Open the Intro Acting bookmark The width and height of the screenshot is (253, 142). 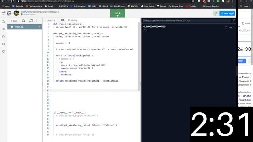tap(147, 6)
